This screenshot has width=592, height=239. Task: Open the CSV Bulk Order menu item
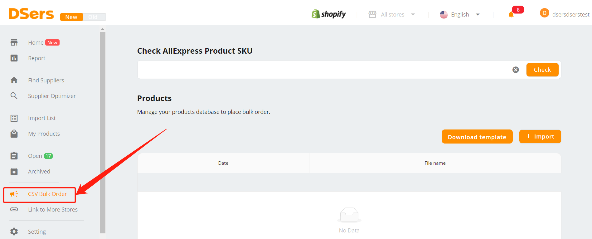click(39, 194)
